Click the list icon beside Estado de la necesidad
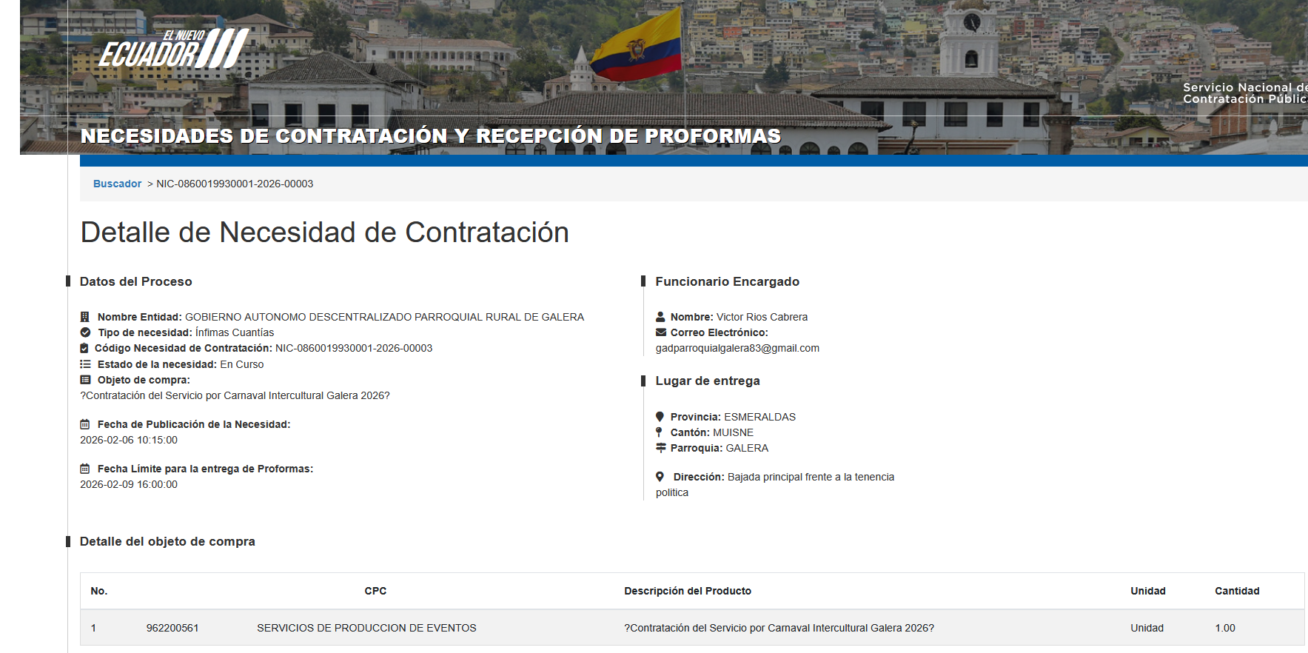 click(85, 364)
